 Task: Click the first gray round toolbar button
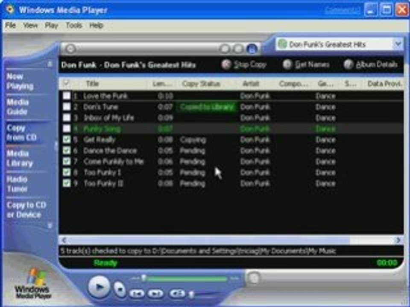click(224, 49)
